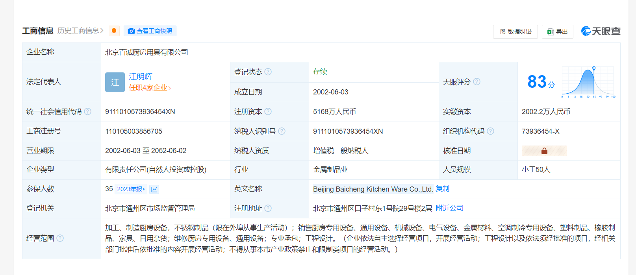The width and height of the screenshot is (636, 275).
Task: Select the 83 score number
Action: (x=537, y=82)
